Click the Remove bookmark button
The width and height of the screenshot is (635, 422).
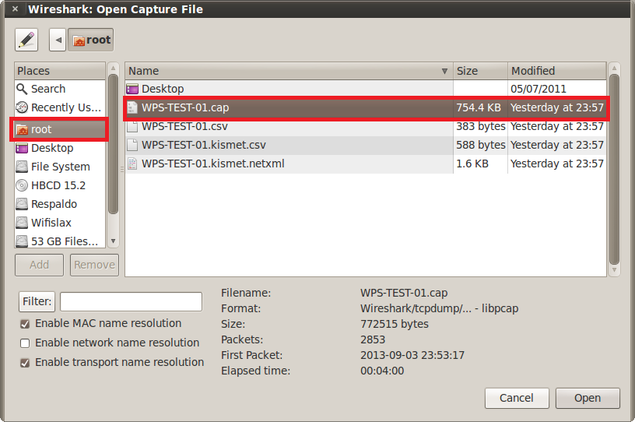[94, 266]
